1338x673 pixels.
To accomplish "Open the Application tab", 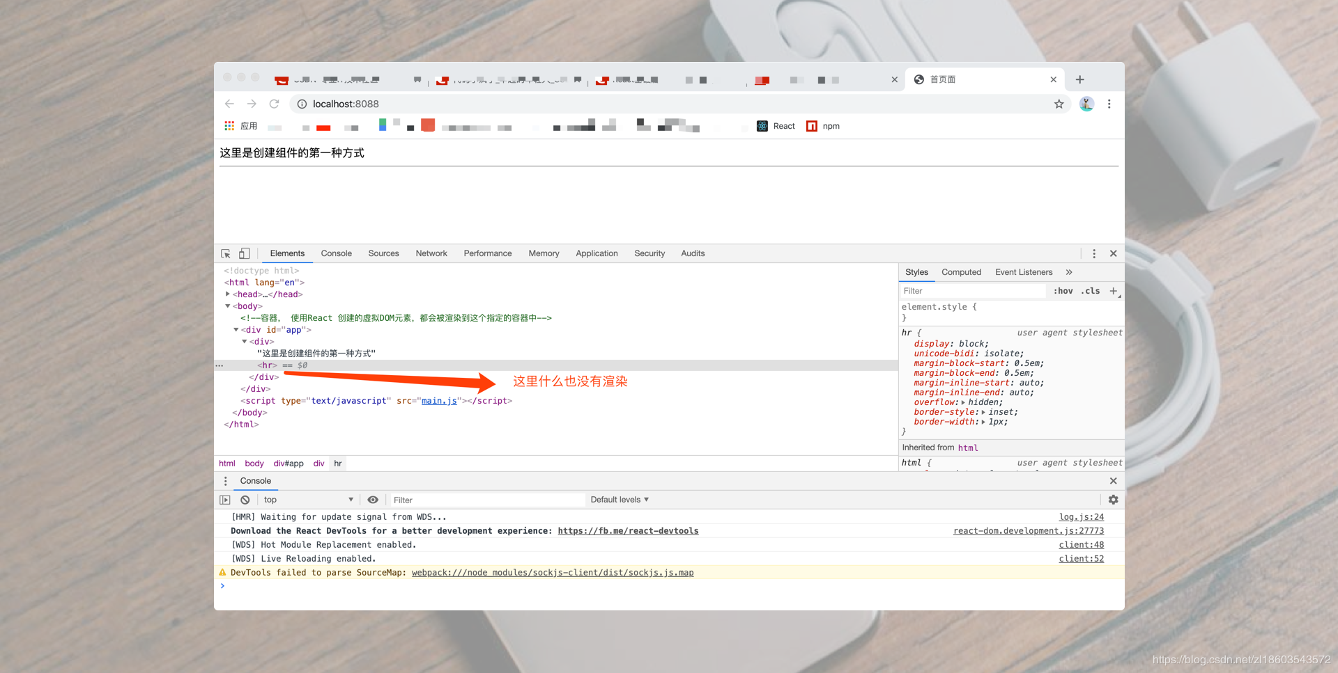I will [x=597, y=253].
